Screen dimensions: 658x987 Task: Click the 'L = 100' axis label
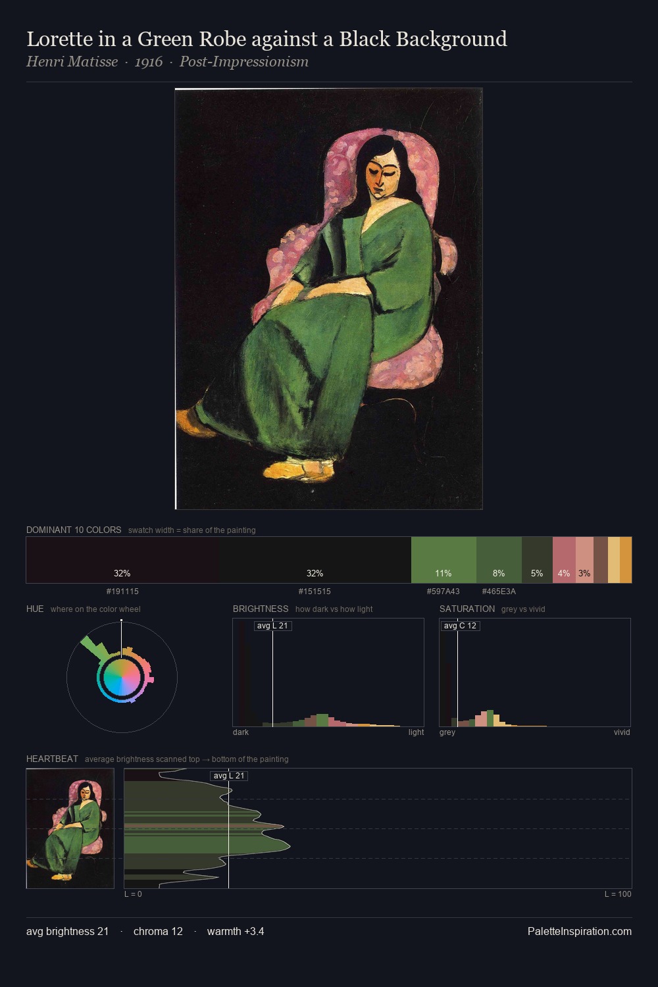618,894
